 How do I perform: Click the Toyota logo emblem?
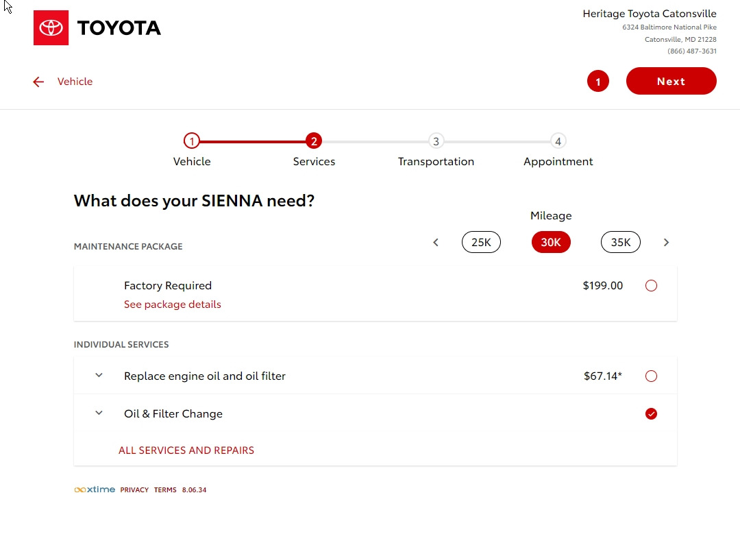[51, 27]
